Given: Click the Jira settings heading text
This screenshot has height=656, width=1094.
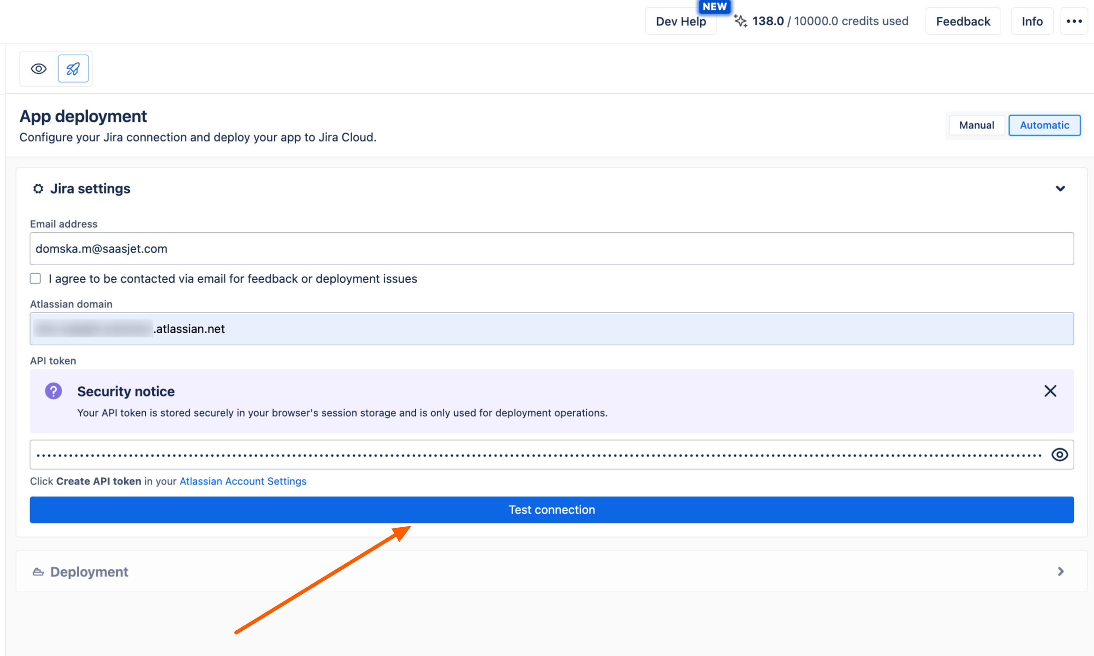Looking at the screenshot, I should (x=90, y=188).
